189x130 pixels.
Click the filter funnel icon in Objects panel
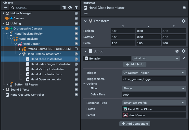coord(76,8)
